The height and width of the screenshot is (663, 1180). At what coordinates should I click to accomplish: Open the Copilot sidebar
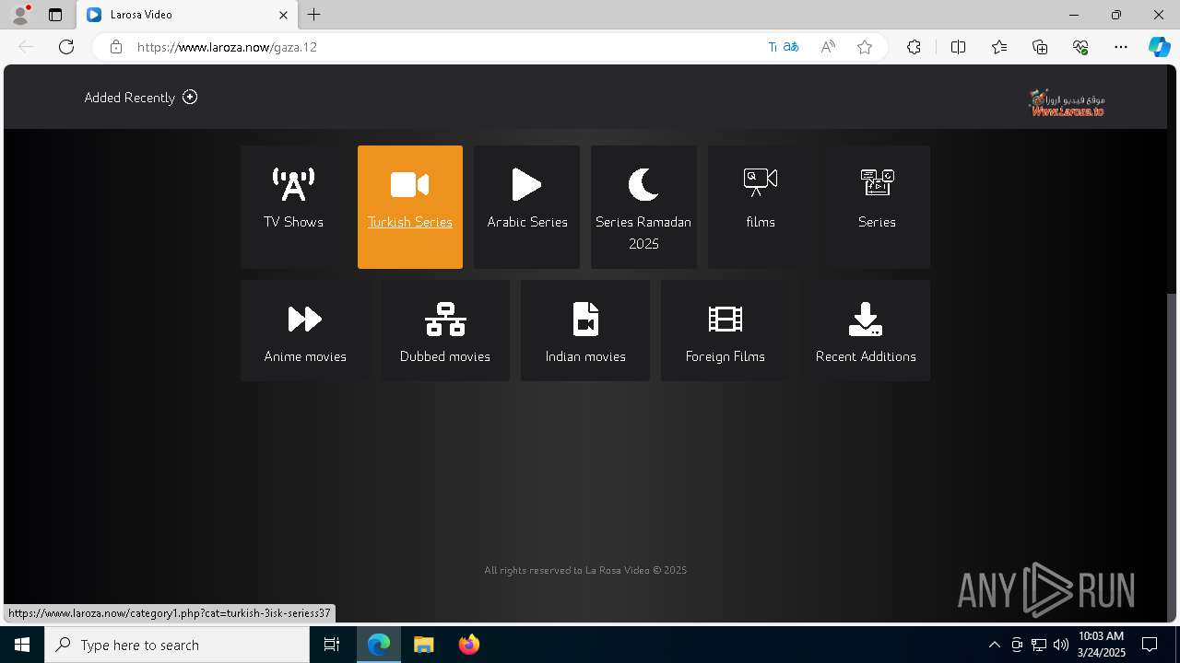click(x=1159, y=47)
